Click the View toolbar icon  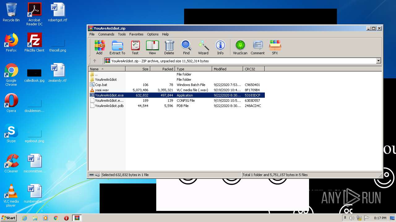tap(152, 47)
